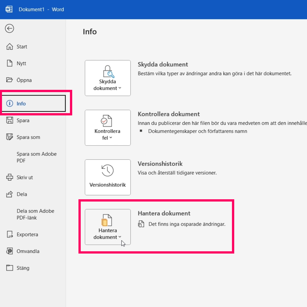Click the Omvandla globe icon
This screenshot has width=307, height=307.
coord(10,251)
